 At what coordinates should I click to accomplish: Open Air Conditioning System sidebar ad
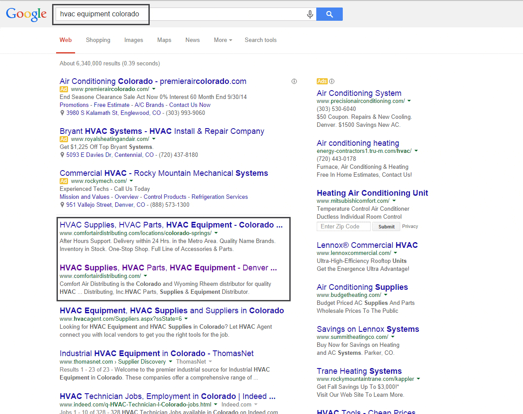click(x=359, y=93)
